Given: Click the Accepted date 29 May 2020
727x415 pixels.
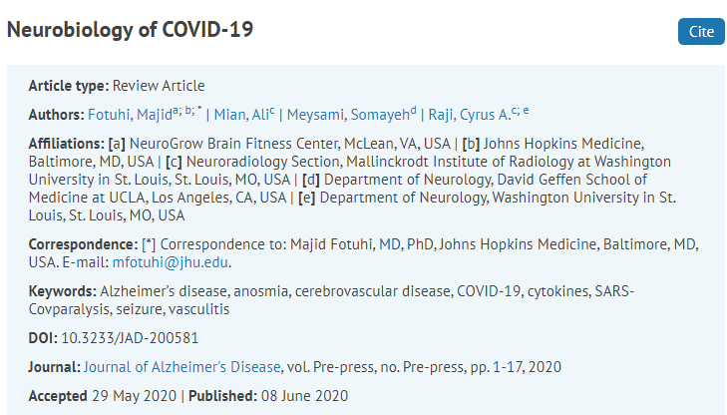Looking at the screenshot, I should point(134,396).
